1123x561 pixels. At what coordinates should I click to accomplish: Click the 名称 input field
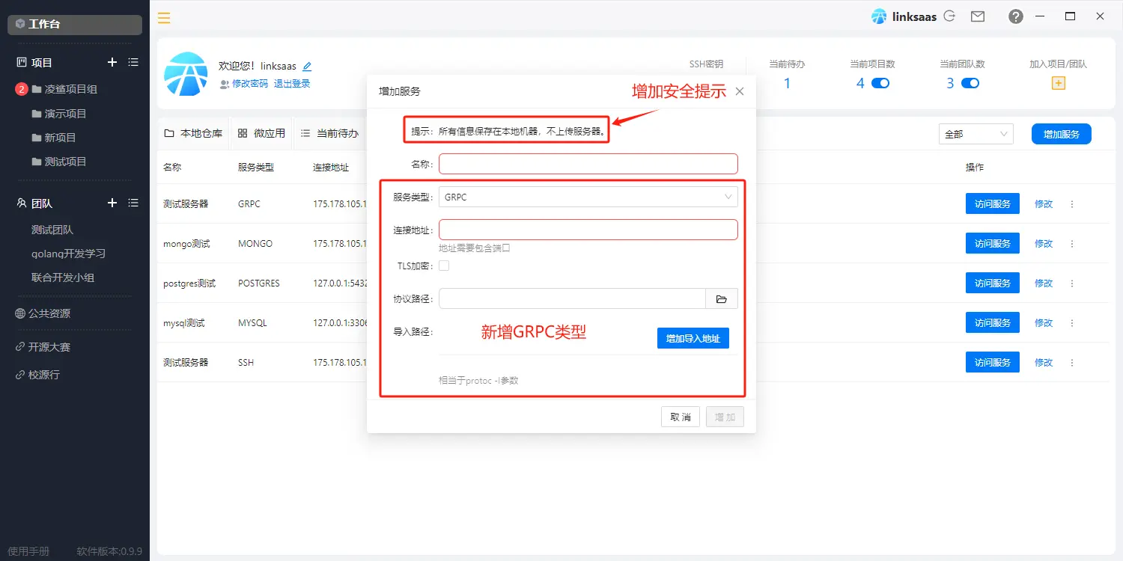pyautogui.click(x=588, y=164)
